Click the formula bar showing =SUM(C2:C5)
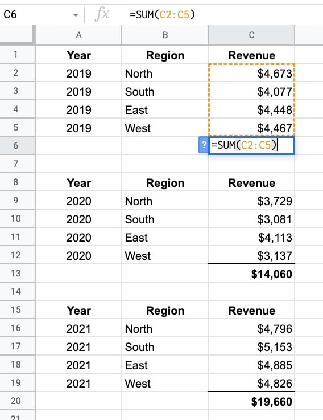Viewport: 323px width, 420px height. 222,14
